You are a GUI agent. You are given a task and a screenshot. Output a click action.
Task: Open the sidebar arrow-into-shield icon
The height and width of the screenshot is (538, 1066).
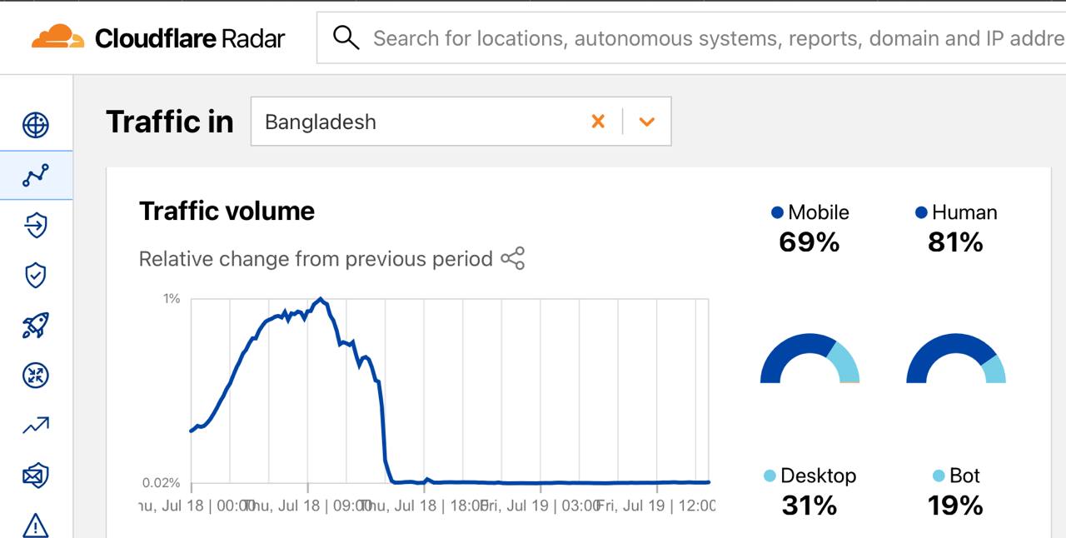point(36,226)
